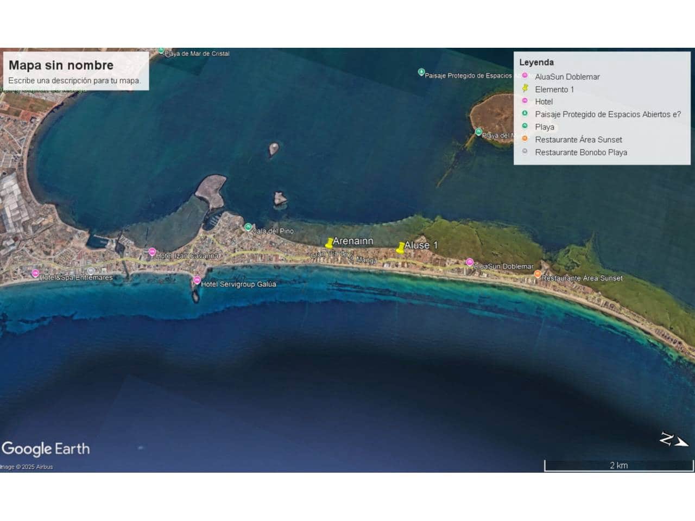
Task: Click the north compass arrow indicator
Action: coord(673,440)
